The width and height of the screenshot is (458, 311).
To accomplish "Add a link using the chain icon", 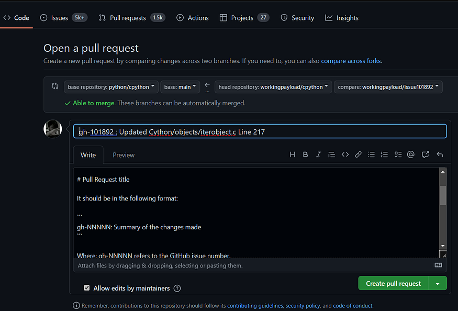I will tap(358, 154).
